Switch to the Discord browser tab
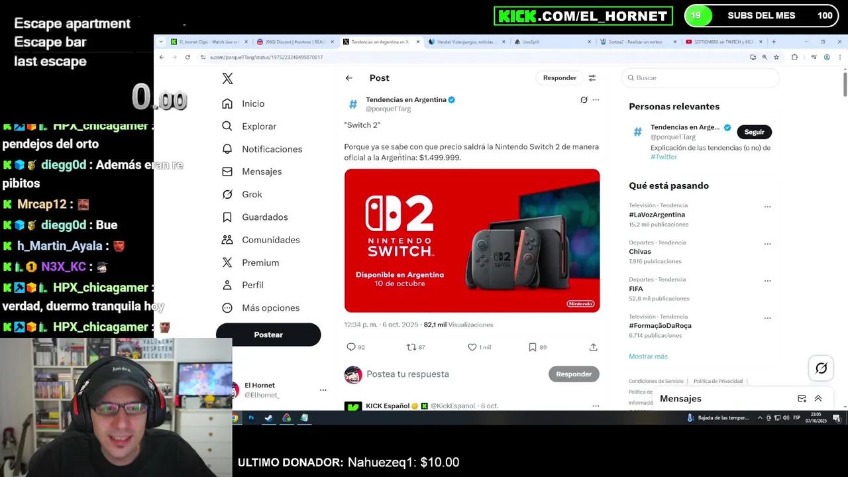 click(x=295, y=42)
